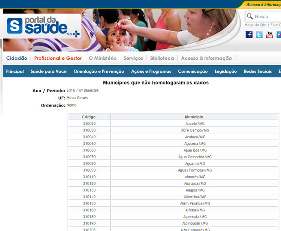Open the Mapa do Site link
This screenshot has height=231, width=281.
pyautogui.click(x=255, y=25)
